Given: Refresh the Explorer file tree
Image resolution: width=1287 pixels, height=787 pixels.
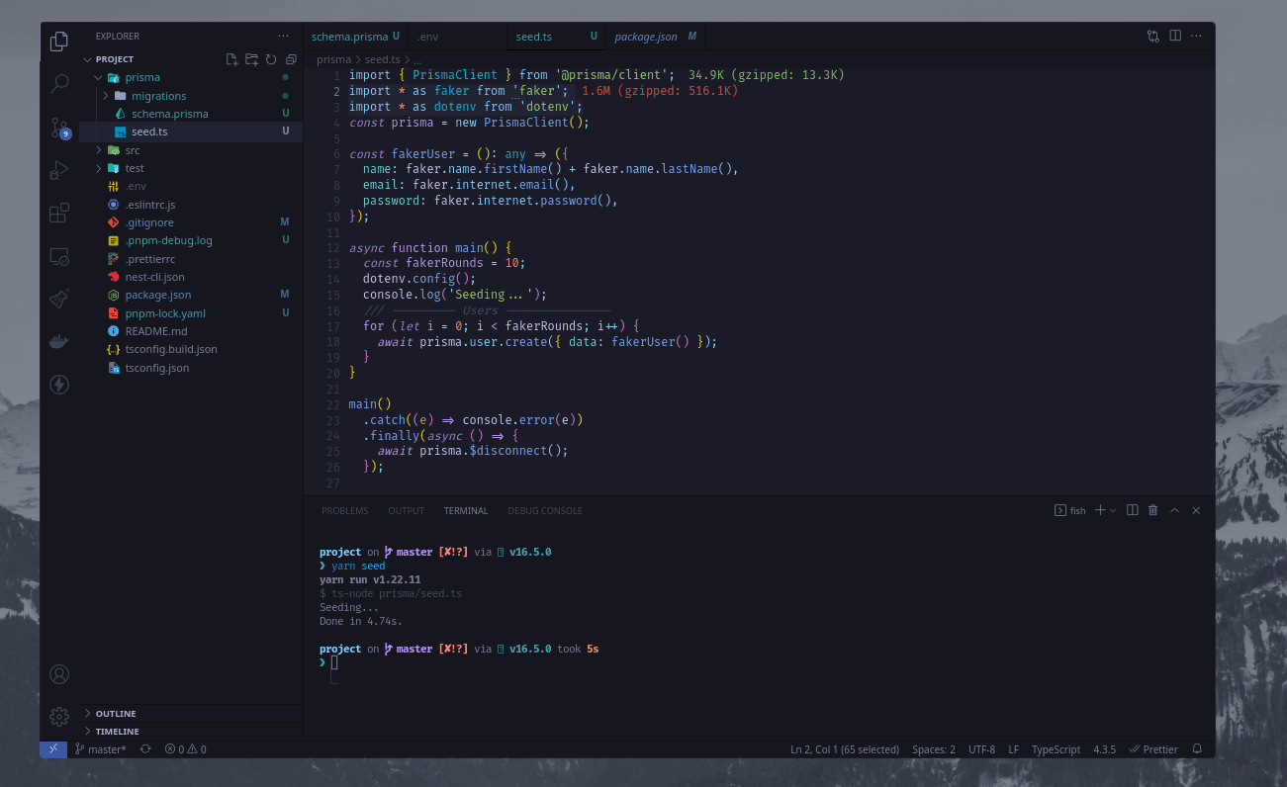Looking at the screenshot, I should click(x=271, y=59).
